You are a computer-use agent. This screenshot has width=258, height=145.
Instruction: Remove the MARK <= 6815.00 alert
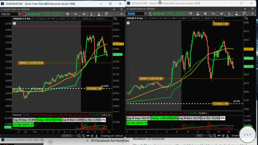(x=161, y=79)
